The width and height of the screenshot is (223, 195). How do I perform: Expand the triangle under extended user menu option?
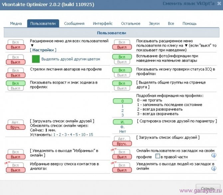[32, 46]
